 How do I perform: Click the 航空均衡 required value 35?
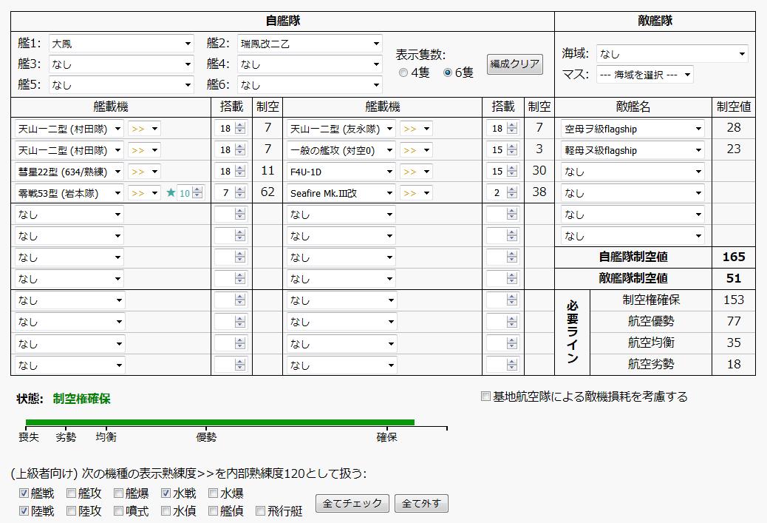tap(734, 343)
